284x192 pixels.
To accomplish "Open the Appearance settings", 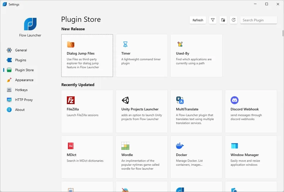I will tap(25, 80).
